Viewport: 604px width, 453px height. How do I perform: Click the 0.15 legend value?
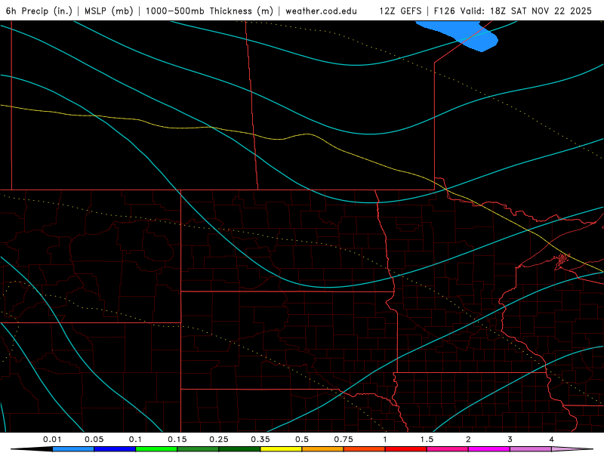[177, 439]
